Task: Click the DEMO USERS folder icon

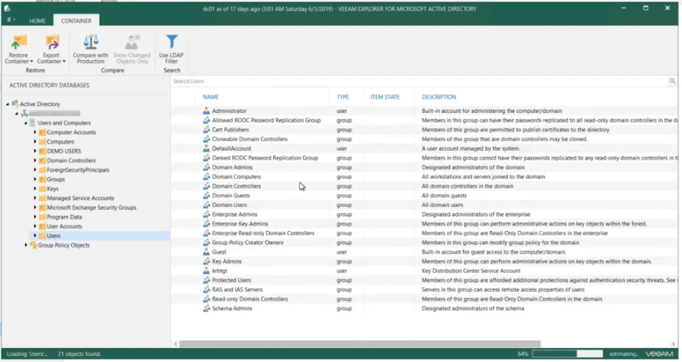Action: click(x=42, y=151)
